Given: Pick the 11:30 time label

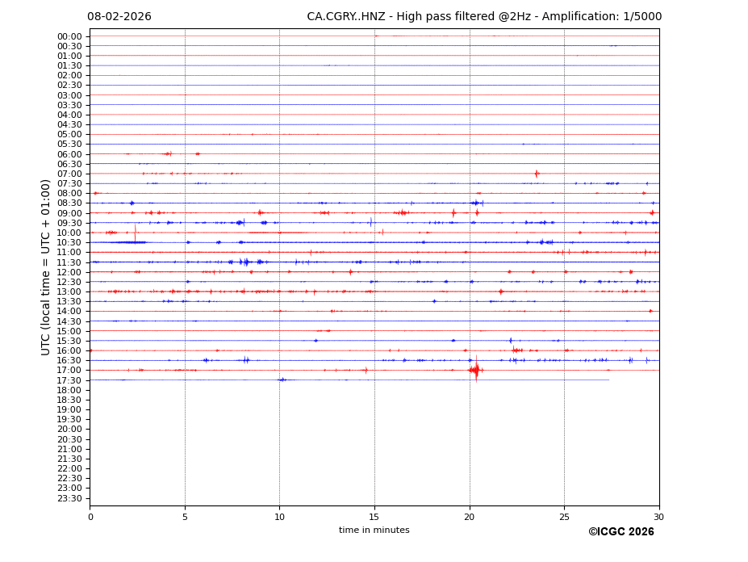Looking at the screenshot, I should point(69,262).
